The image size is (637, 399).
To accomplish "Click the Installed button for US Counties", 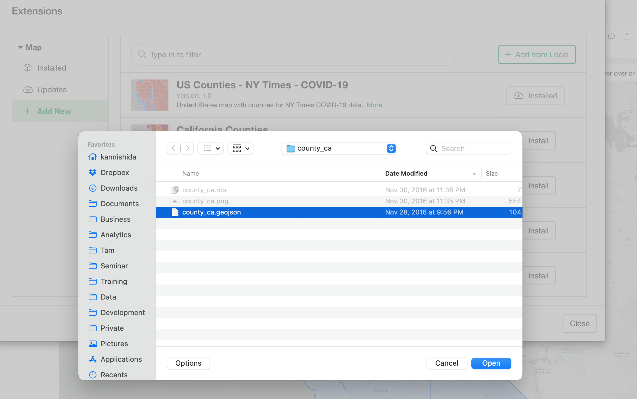I will coord(536,96).
